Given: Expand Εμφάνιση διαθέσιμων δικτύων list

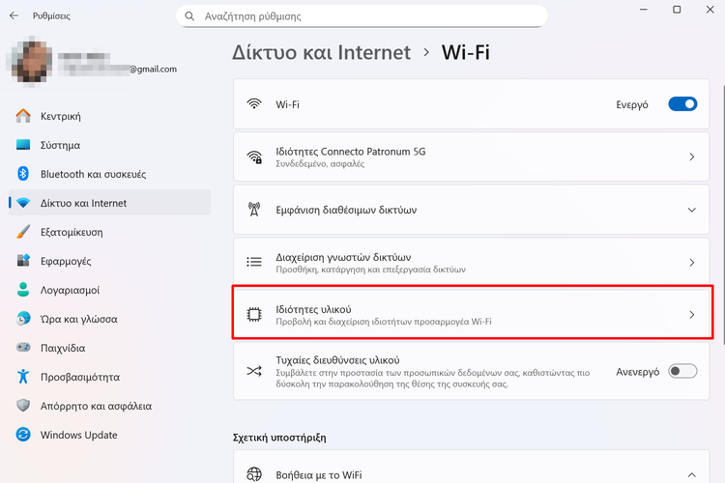Looking at the screenshot, I should [x=691, y=210].
